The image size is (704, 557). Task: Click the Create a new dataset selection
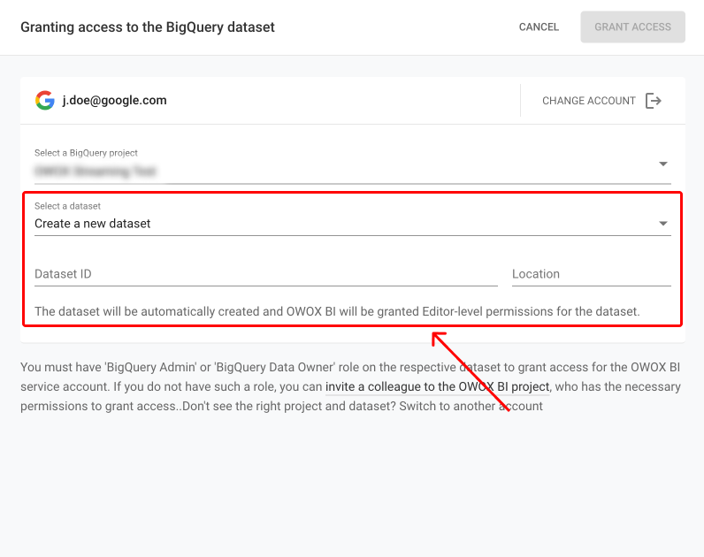pos(93,224)
